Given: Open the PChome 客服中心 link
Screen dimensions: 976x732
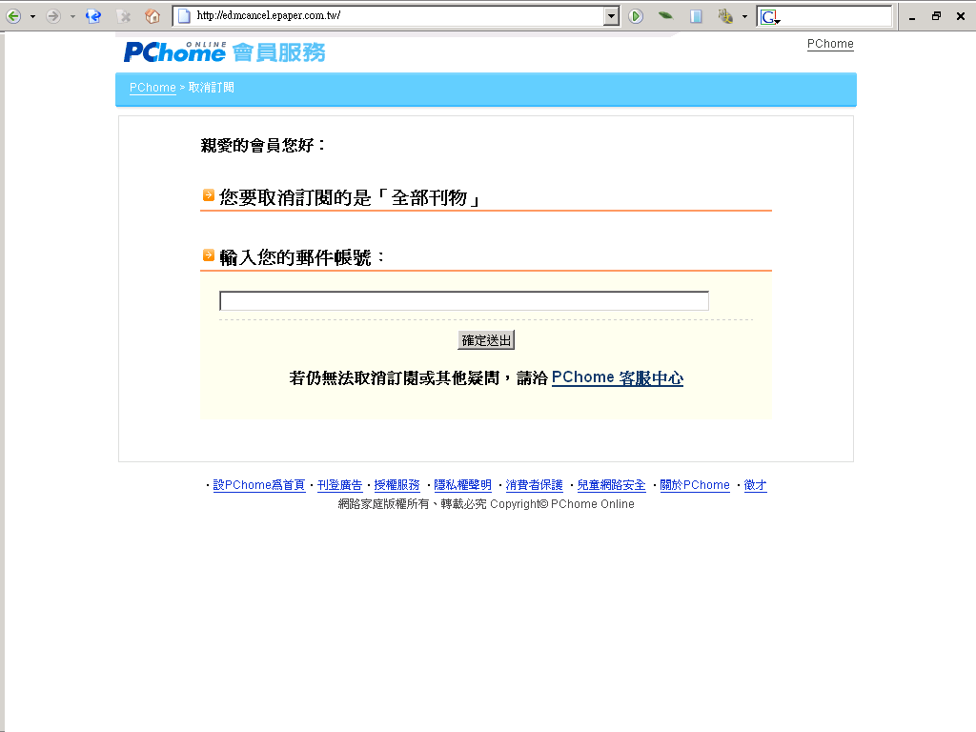Looking at the screenshot, I should (618, 377).
